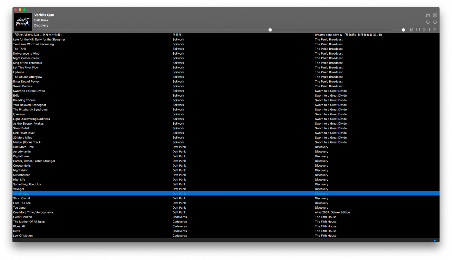This screenshot has width=452, height=260.
Task: Select track The Thrill
Action: coord(19,49)
